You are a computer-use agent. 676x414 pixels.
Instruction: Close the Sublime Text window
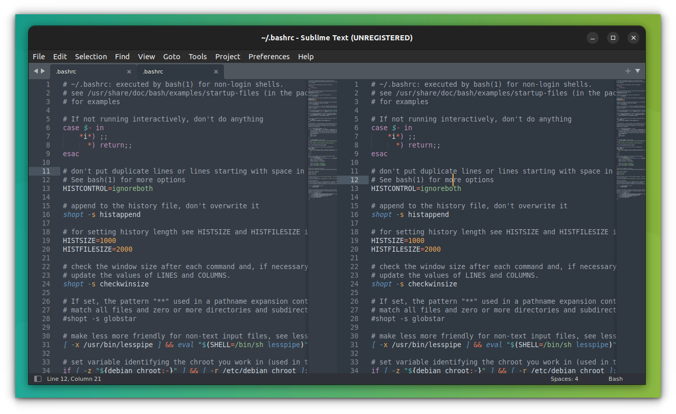click(633, 38)
